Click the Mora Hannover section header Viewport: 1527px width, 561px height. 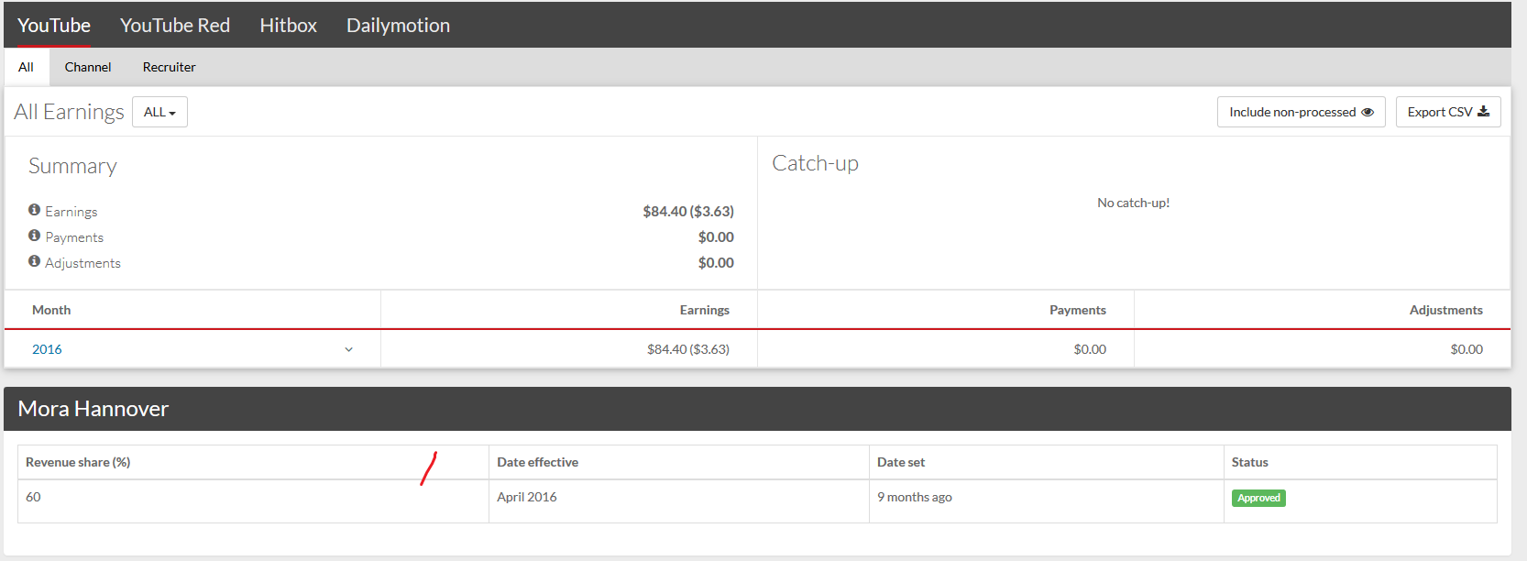[x=93, y=409]
